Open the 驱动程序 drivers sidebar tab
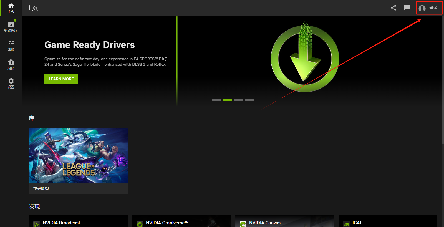The width and height of the screenshot is (444, 227). pos(11,27)
